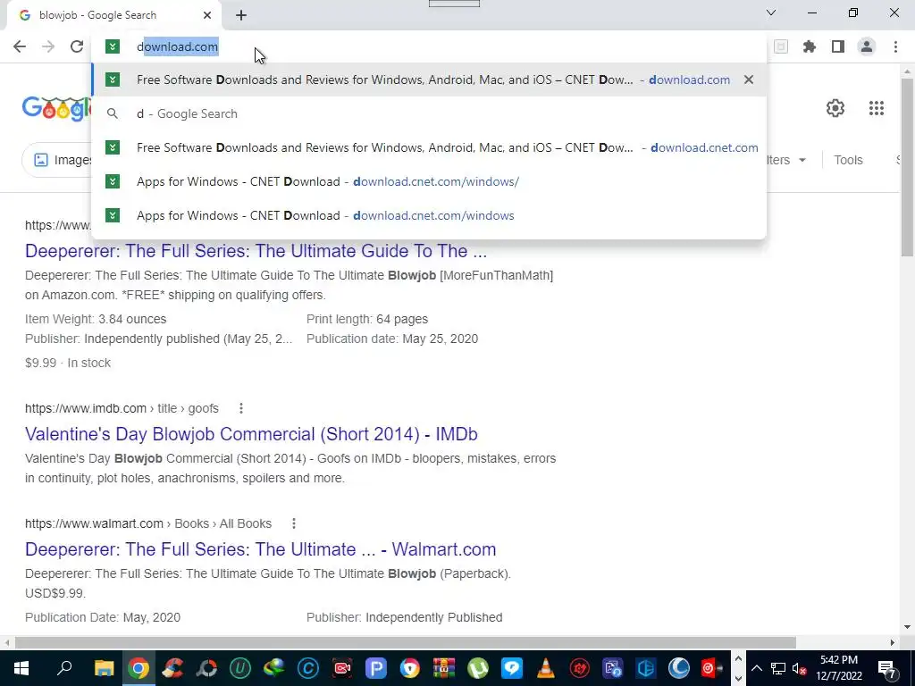
Task: Open the Deepererer Walmart.com result
Action: coord(260,549)
